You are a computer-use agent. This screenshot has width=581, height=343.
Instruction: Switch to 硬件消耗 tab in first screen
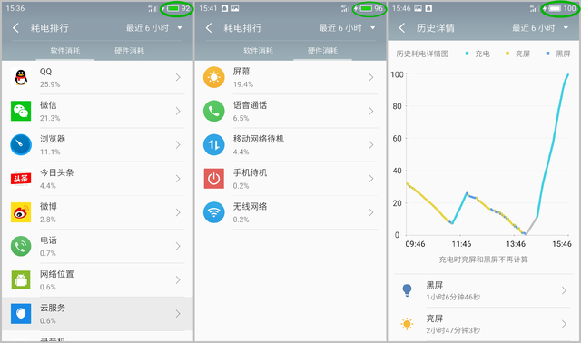point(129,51)
